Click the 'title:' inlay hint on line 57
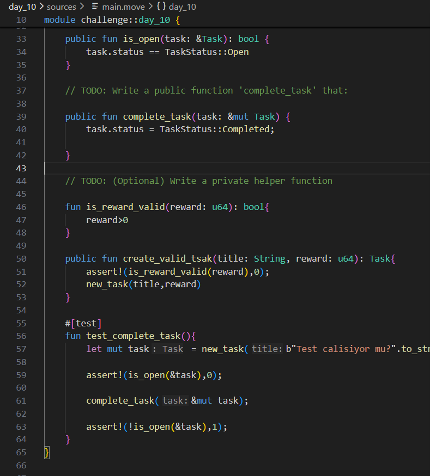430x476 pixels. point(267,349)
